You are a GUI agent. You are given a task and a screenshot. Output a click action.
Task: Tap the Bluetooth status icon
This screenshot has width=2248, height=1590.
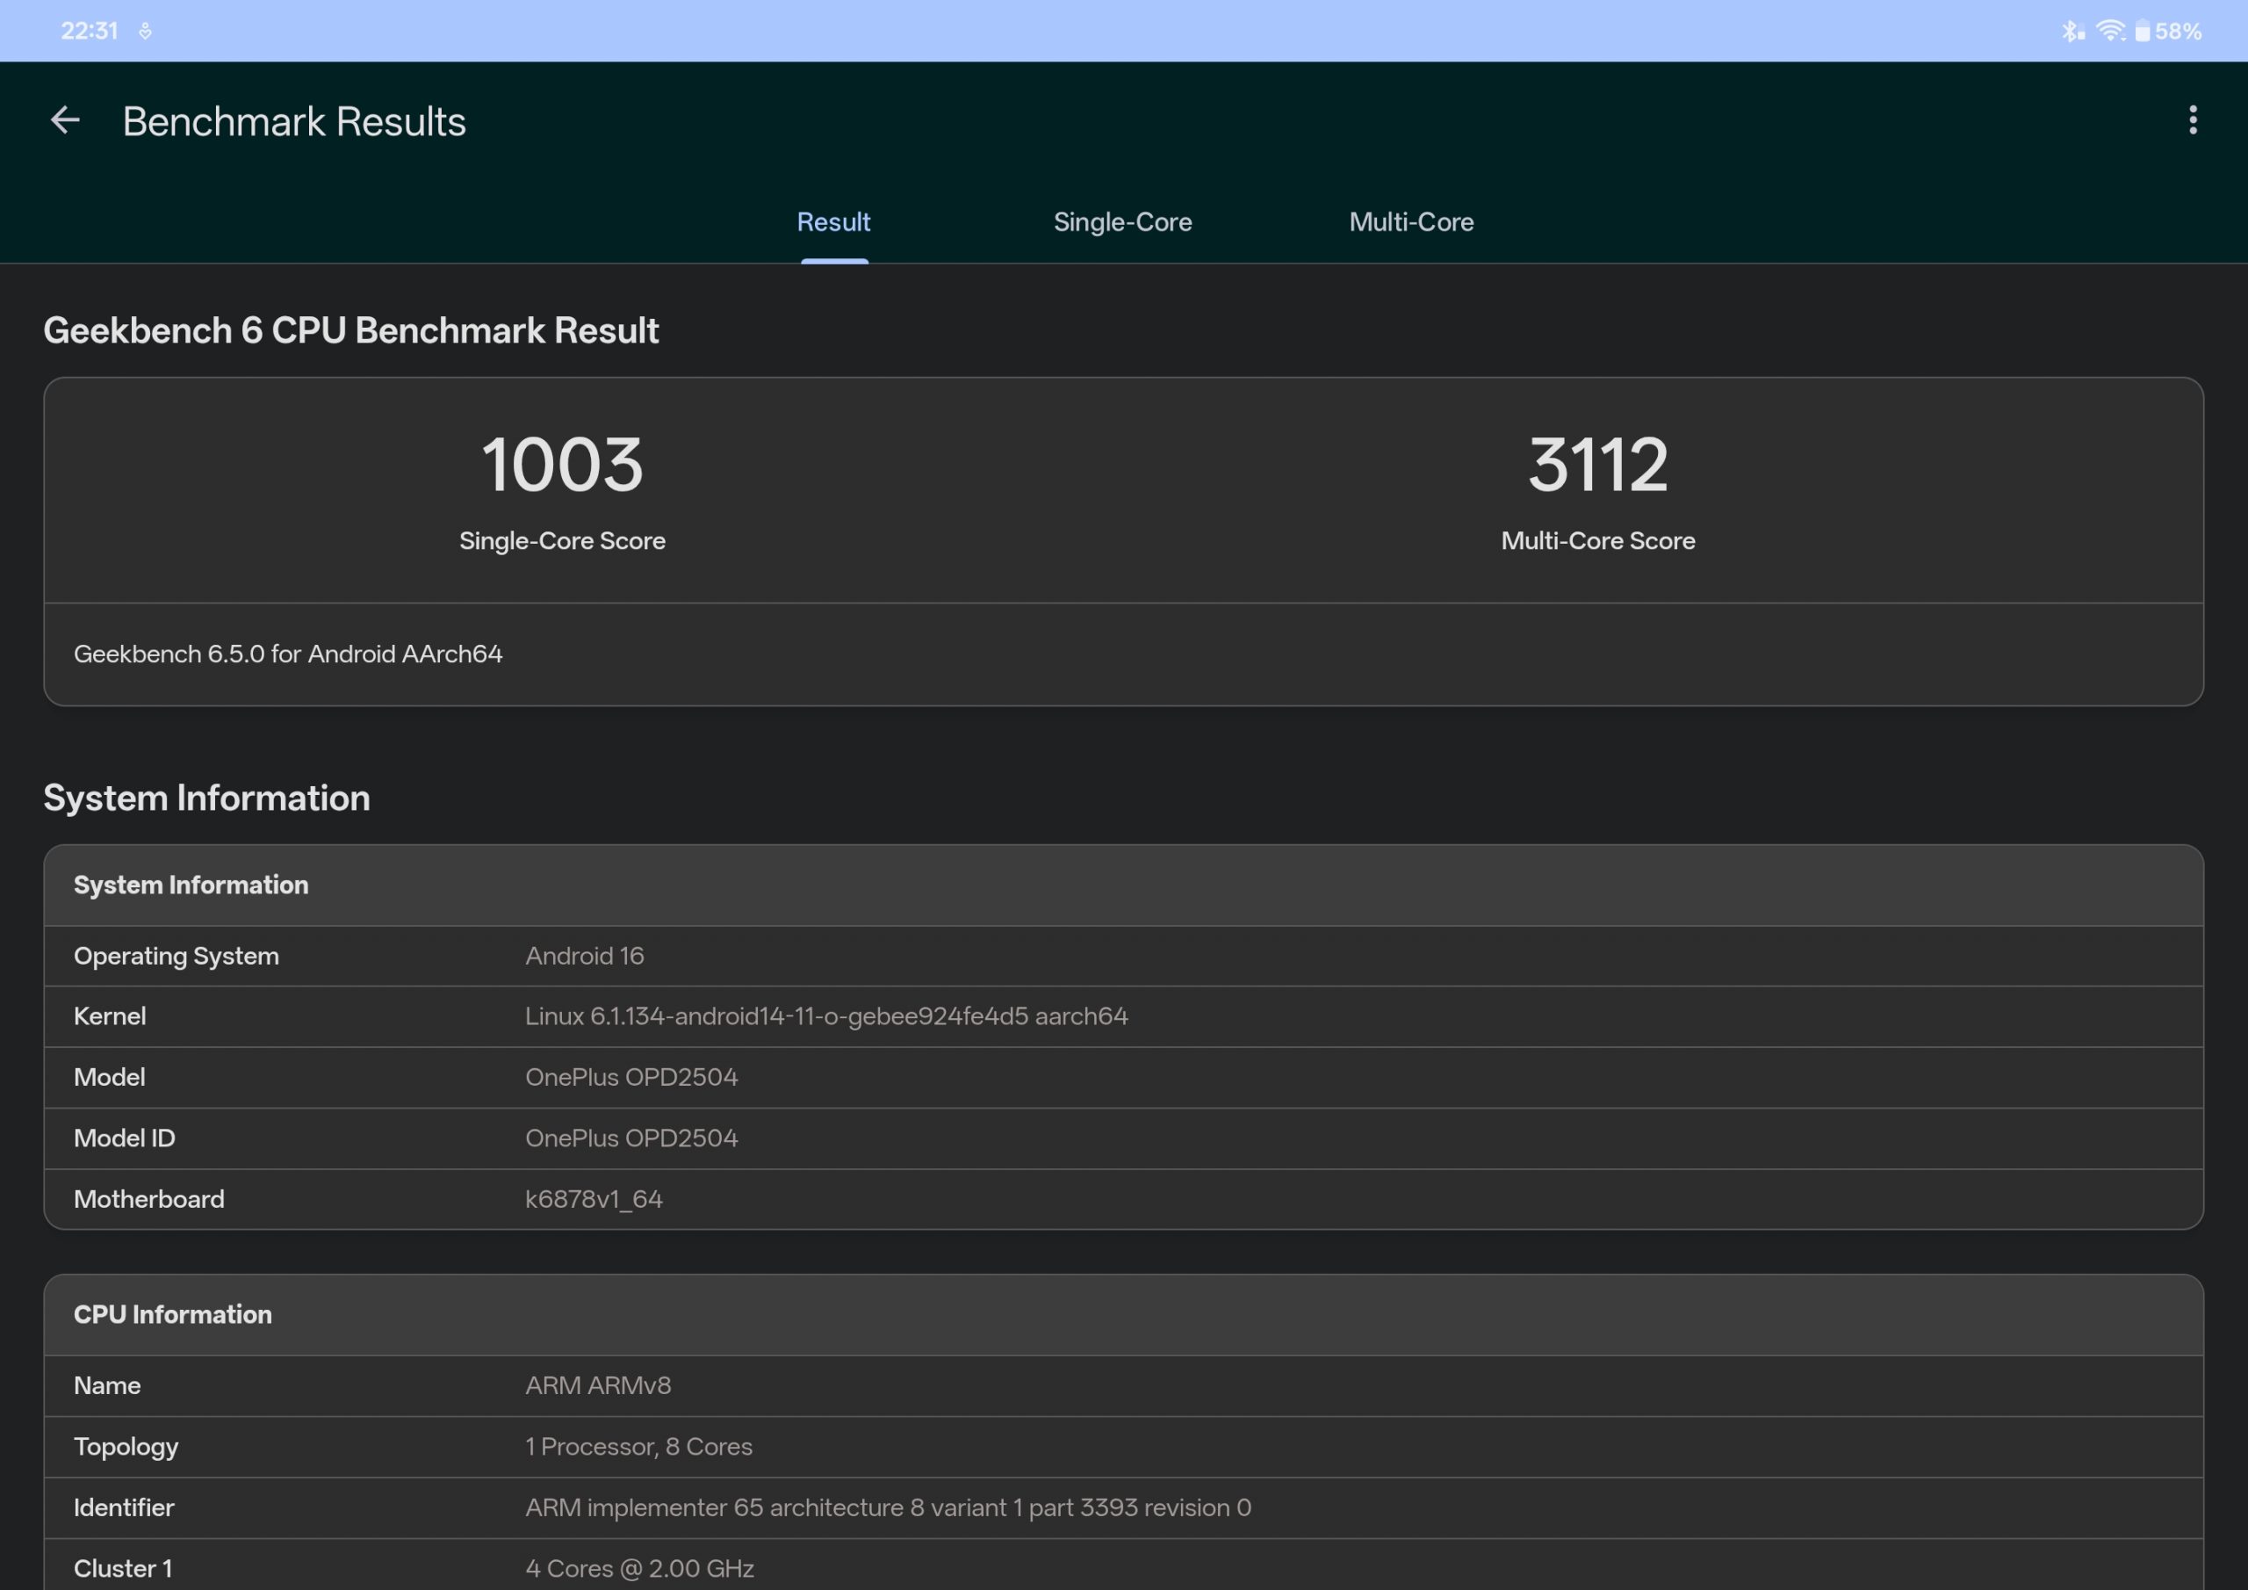pyautogui.click(x=2071, y=32)
